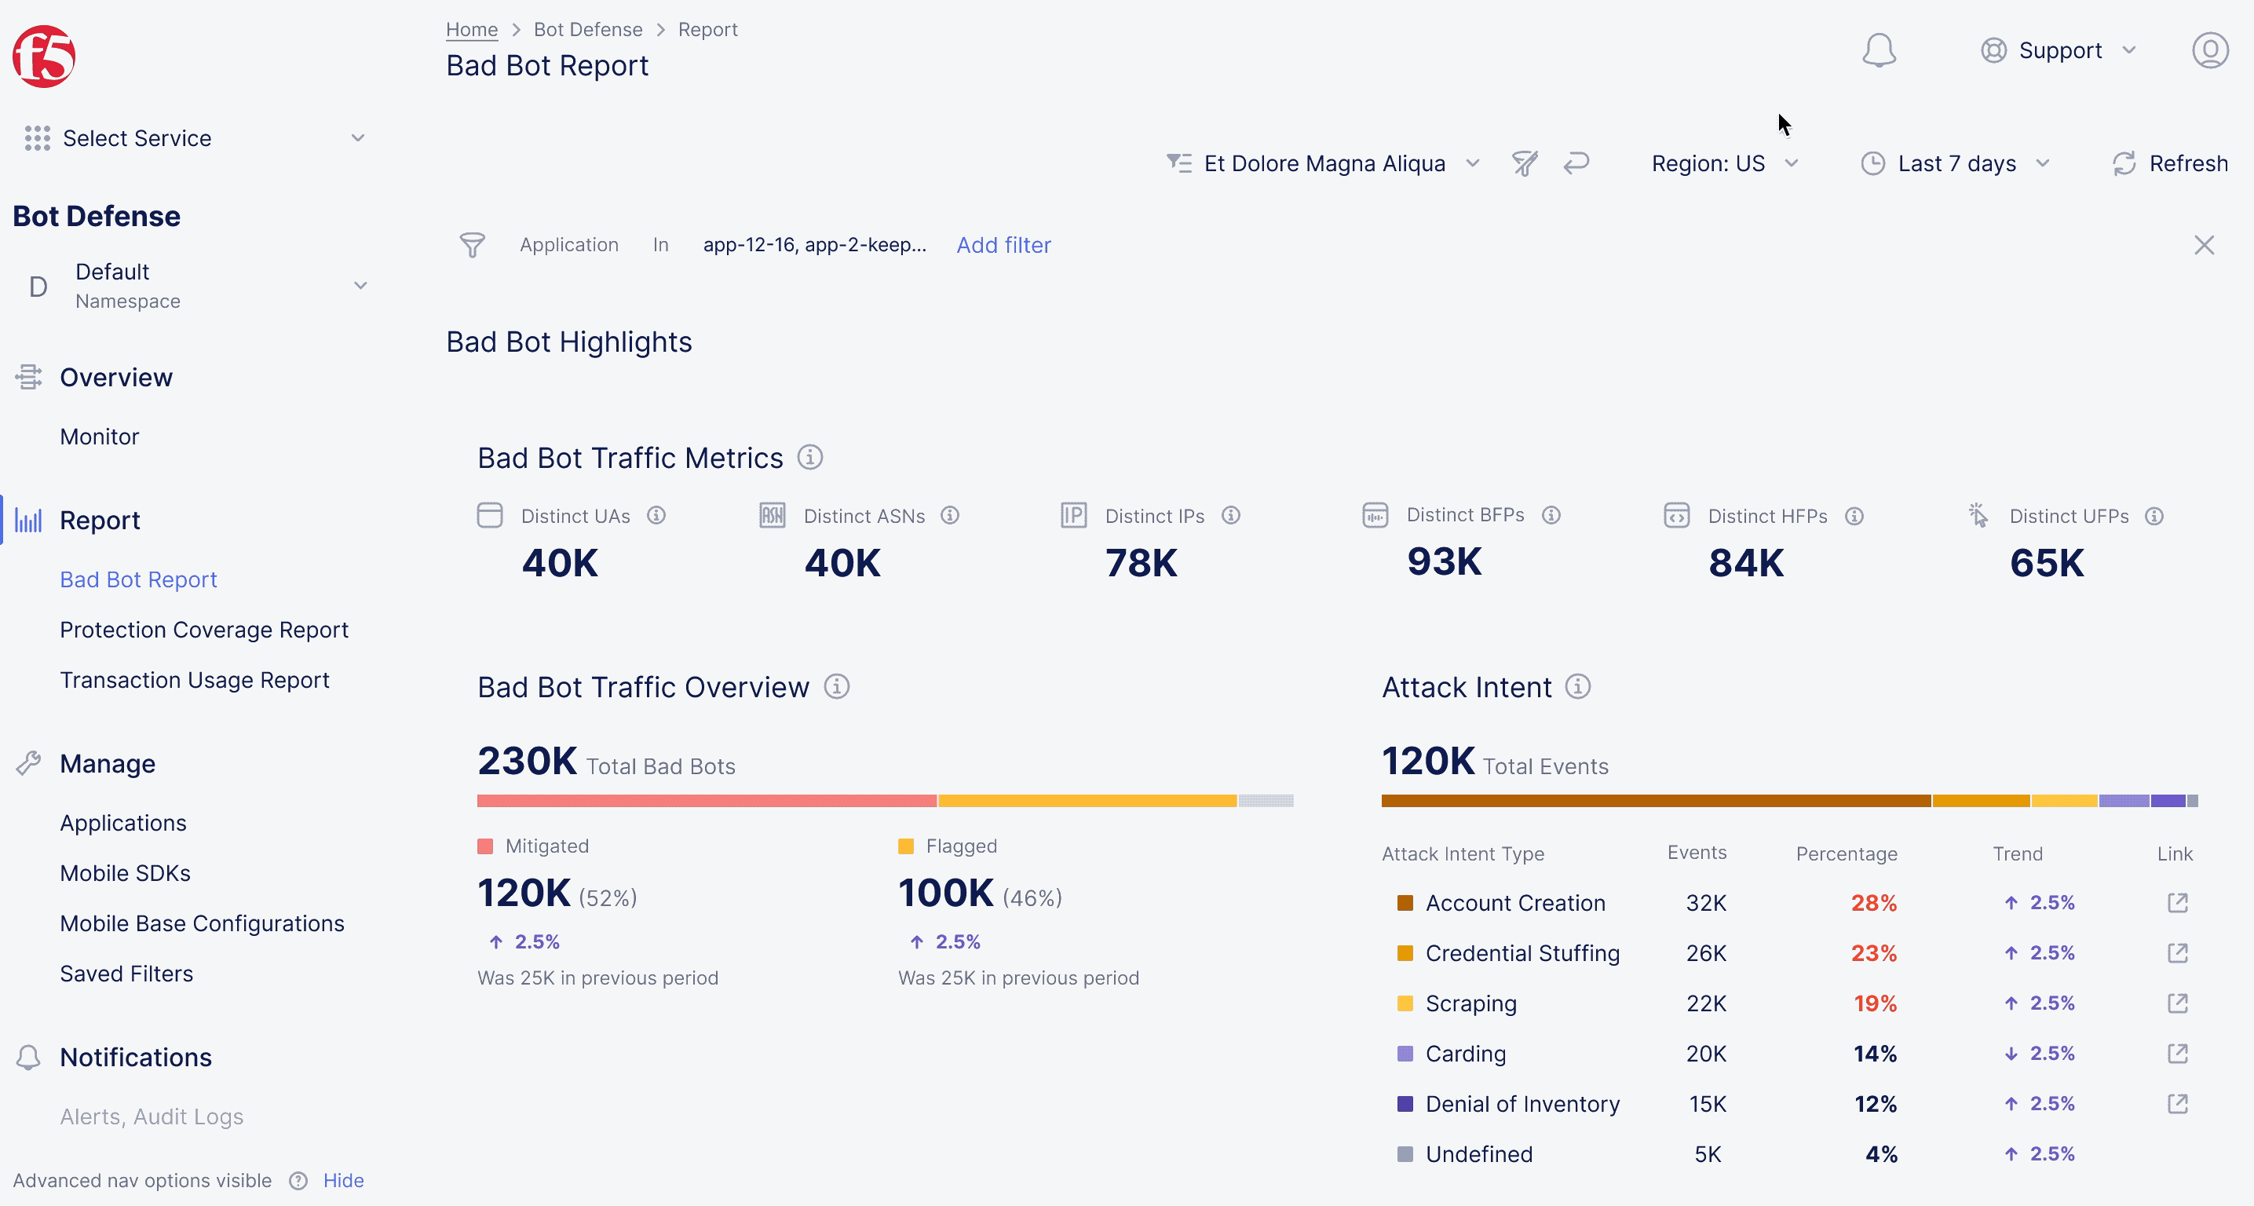2254x1206 pixels.
Task: Open the Et Dolore Magna Aliqua saved filter dropdown
Action: click(x=1324, y=163)
